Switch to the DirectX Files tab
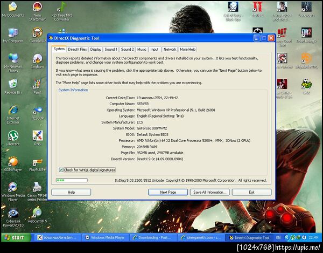The width and height of the screenshot is (323, 253). (x=78, y=49)
